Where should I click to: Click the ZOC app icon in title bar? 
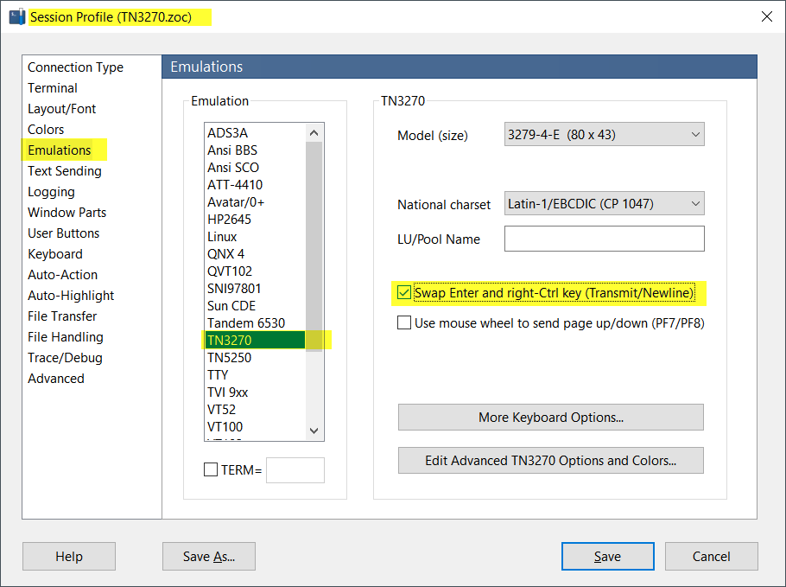tap(17, 17)
